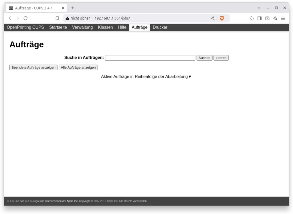The height and width of the screenshot is (214, 293).
Task: Click the 'Nicht sicher' security indicator
Action: click(78, 18)
